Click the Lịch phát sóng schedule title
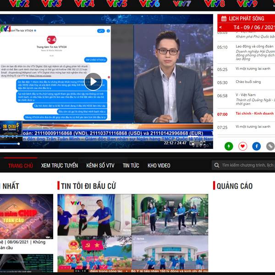This screenshot has height=275, width=275. click(x=246, y=18)
